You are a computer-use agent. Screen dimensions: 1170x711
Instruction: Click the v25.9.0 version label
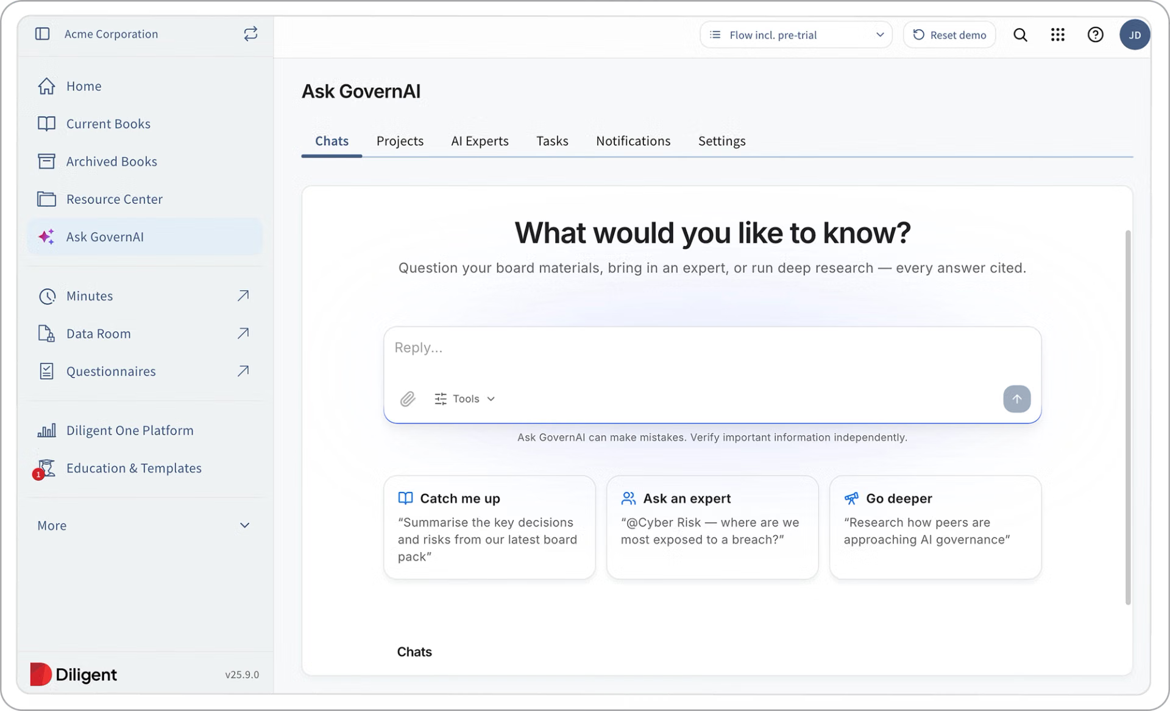(x=242, y=675)
